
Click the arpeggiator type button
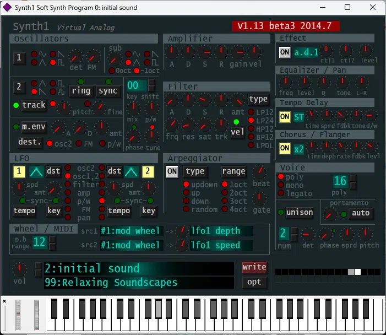pos(195,171)
